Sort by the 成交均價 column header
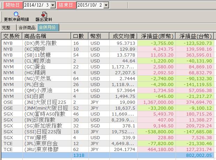 (x=123, y=36)
